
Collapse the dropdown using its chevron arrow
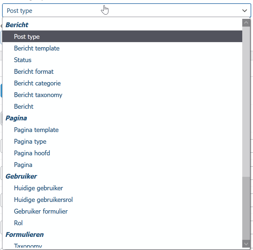245,10
